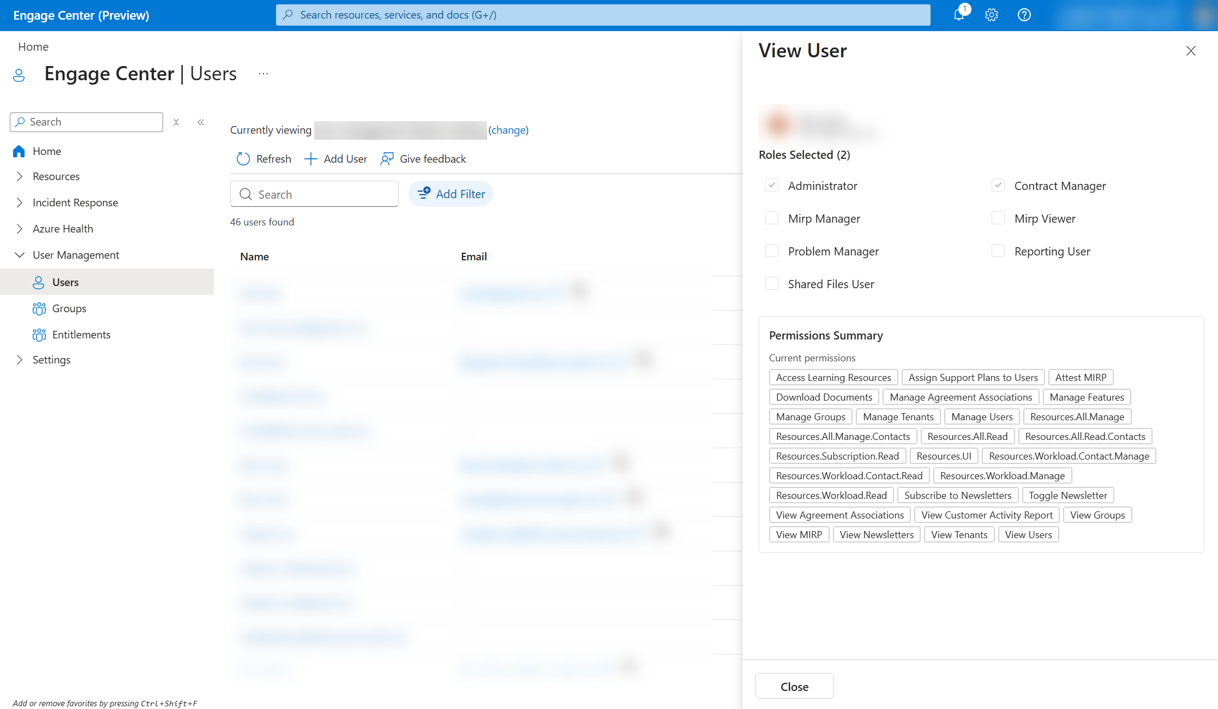Click the Entitlements icon in sidebar
1218x709 pixels.
39,335
